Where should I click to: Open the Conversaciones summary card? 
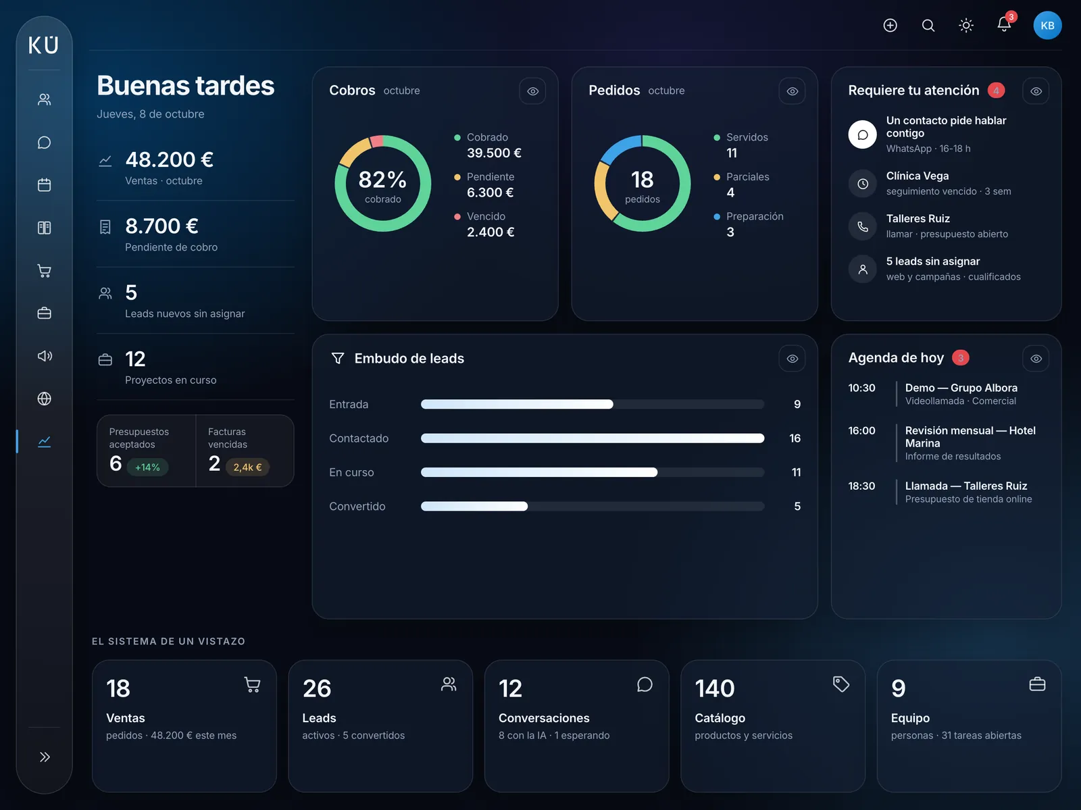(577, 726)
